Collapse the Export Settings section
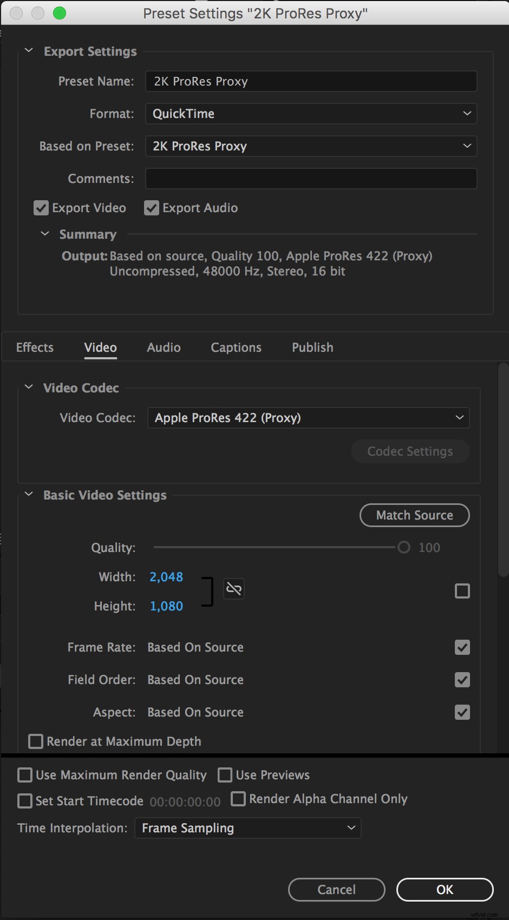Image resolution: width=509 pixels, height=920 pixels. [x=29, y=51]
